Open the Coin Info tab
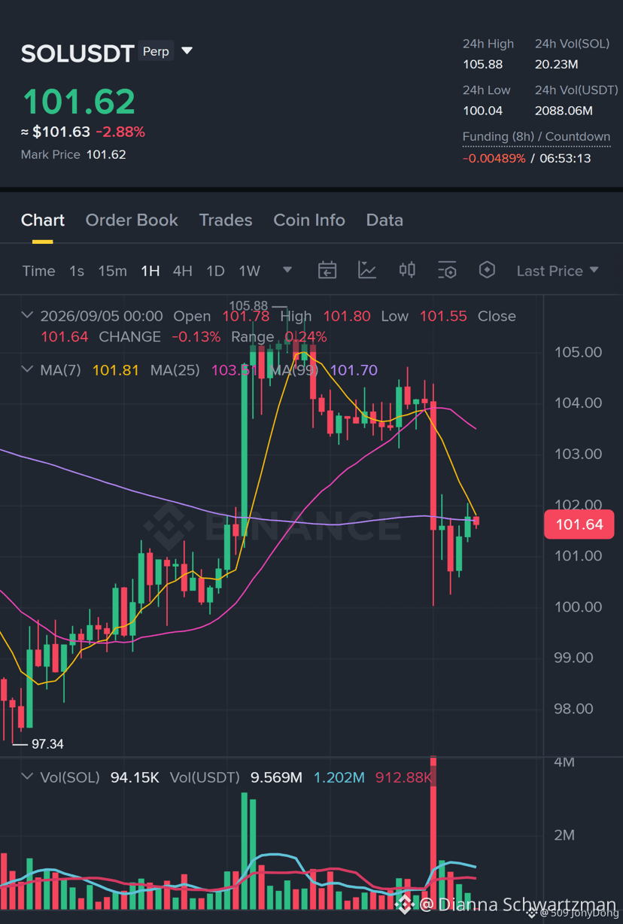Viewport: 623px width, 924px height. 309,220
